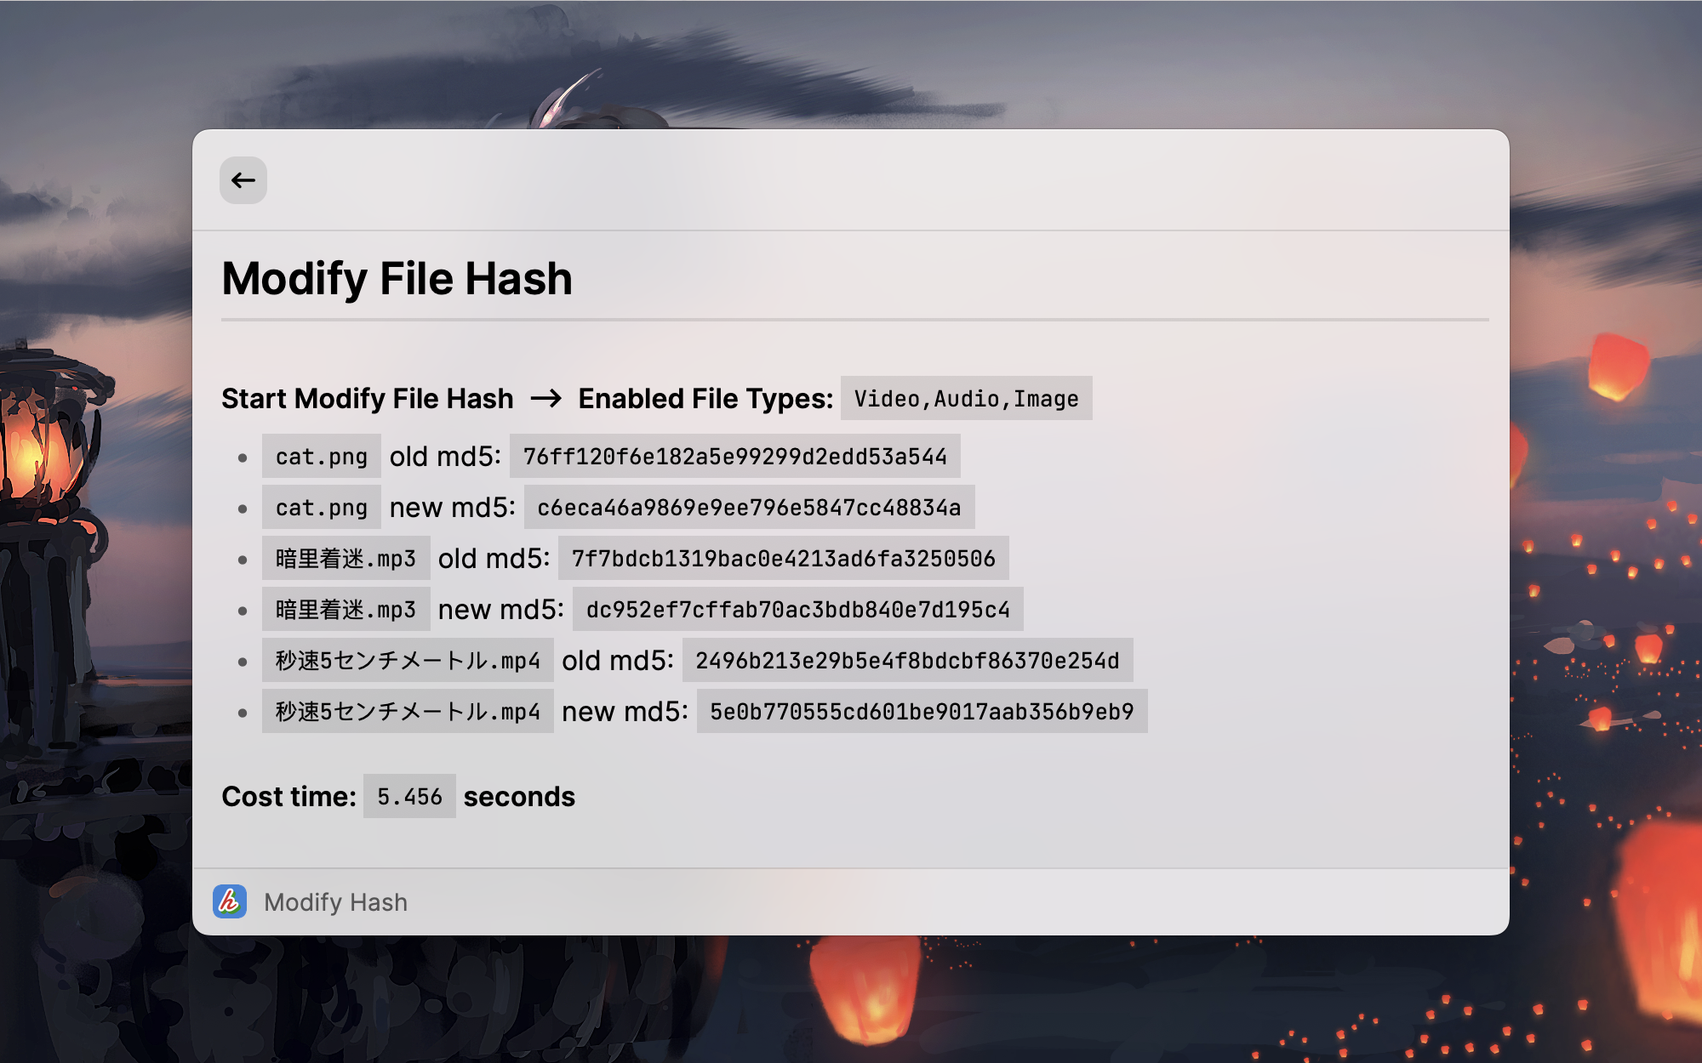Click the Modify File Hash heading
This screenshot has width=1702, height=1063.
coord(397,279)
